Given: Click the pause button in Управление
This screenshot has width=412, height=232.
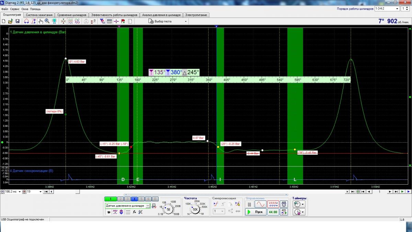Looking at the screenshot, I should click(250, 204).
